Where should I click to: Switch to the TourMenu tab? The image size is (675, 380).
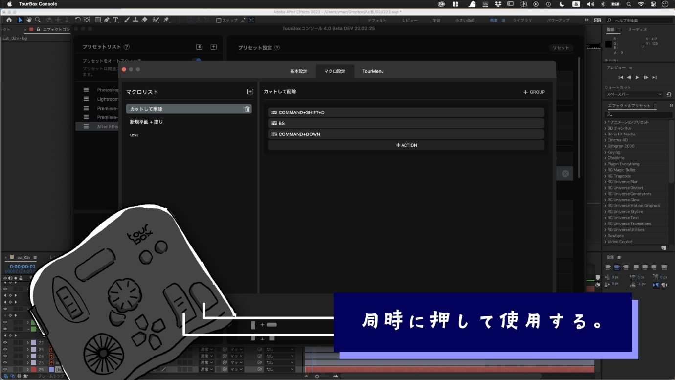coord(373,71)
